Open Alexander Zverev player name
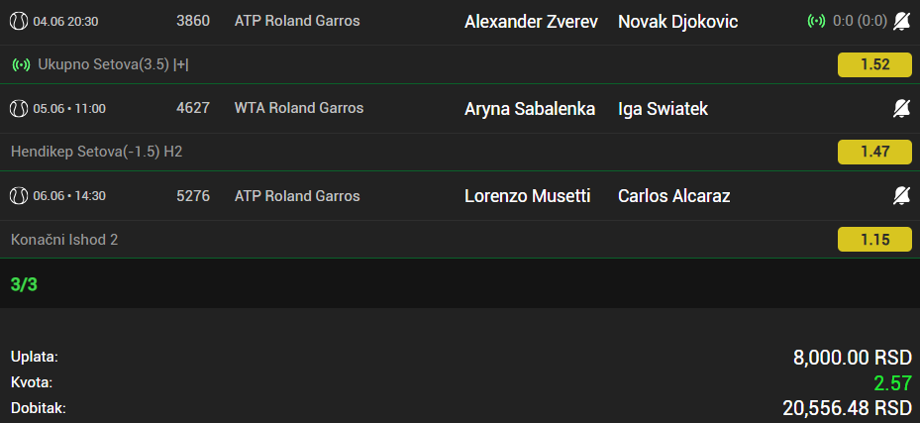This screenshot has height=423, width=920. [x=531, y=22]
